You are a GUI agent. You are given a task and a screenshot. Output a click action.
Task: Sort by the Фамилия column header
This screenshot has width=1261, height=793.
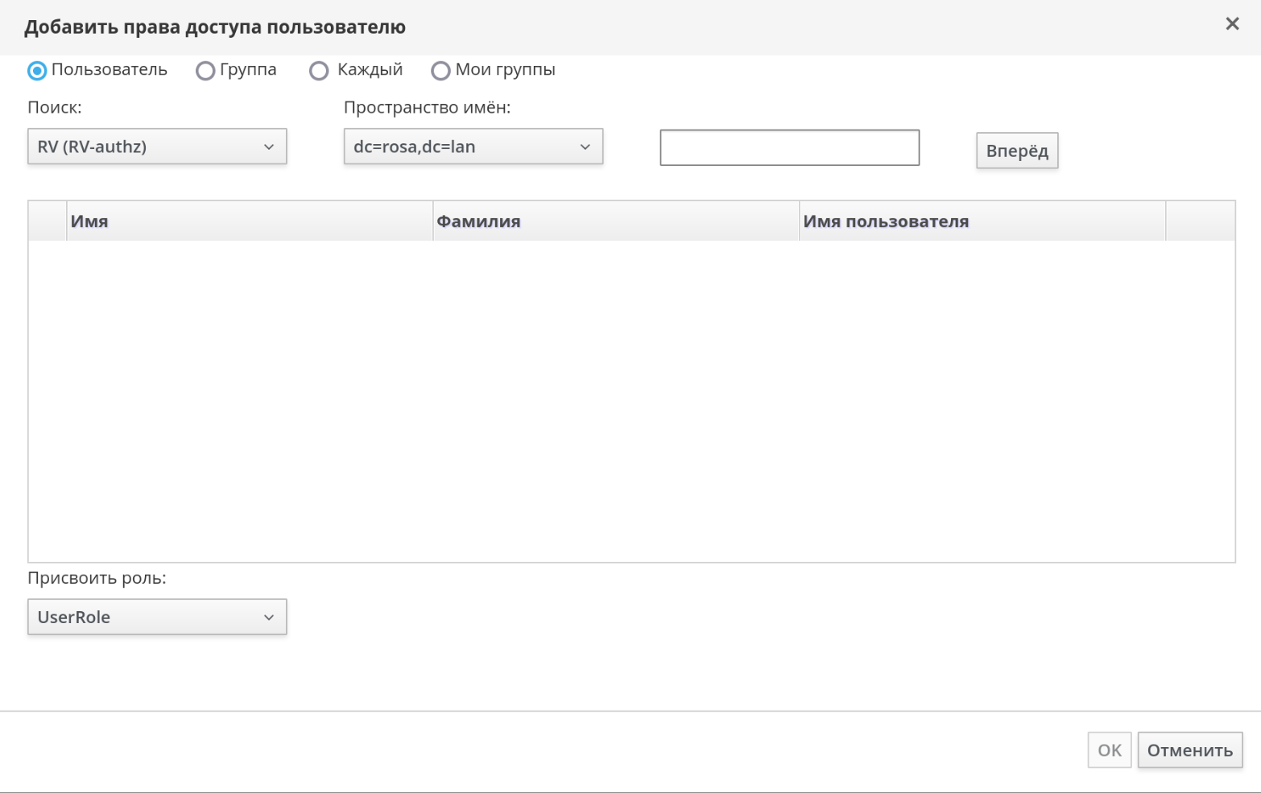(616, 221)
